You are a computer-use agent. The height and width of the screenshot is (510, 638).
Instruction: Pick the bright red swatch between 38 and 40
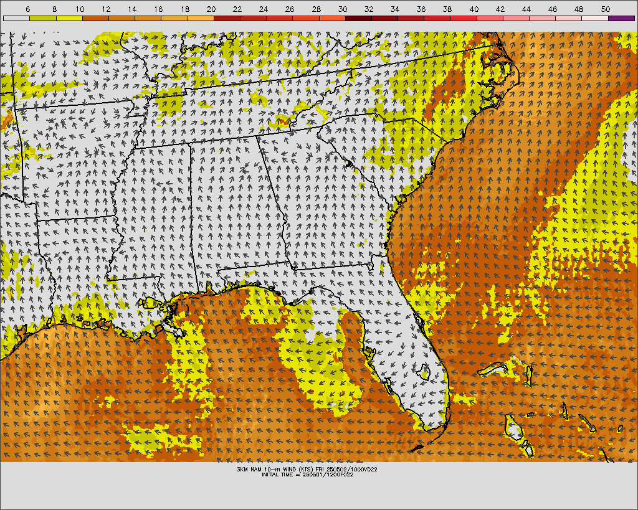tap(464, 18)
